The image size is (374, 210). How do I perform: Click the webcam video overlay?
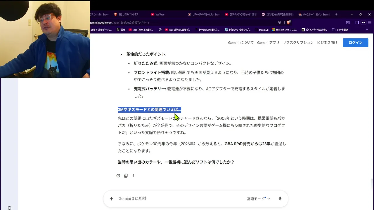click(x=45, y=39)
